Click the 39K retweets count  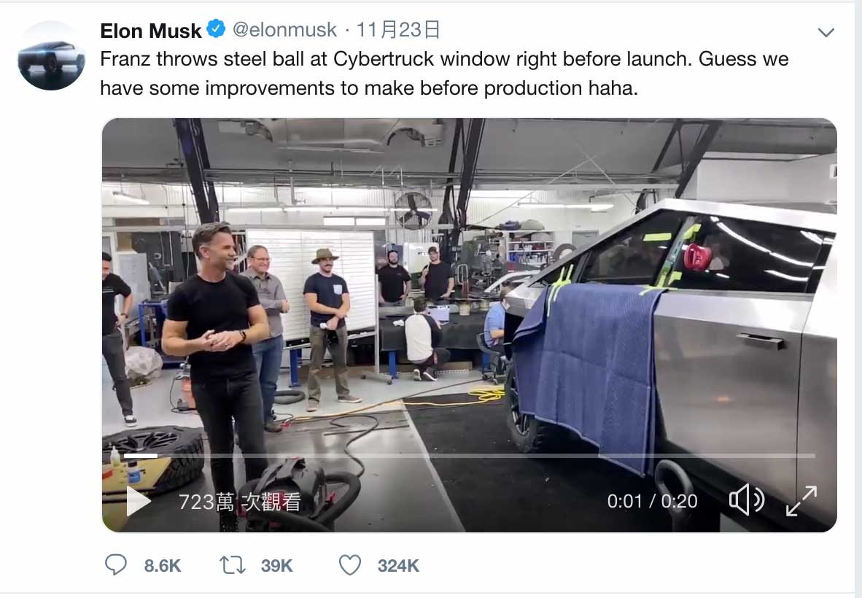pyautogui.click(x=276, y=566)
